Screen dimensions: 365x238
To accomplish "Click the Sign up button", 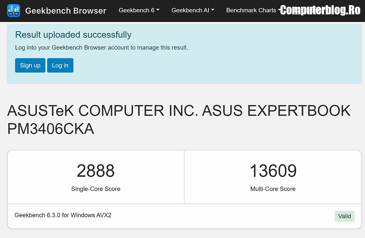I will tap(30, 66).
